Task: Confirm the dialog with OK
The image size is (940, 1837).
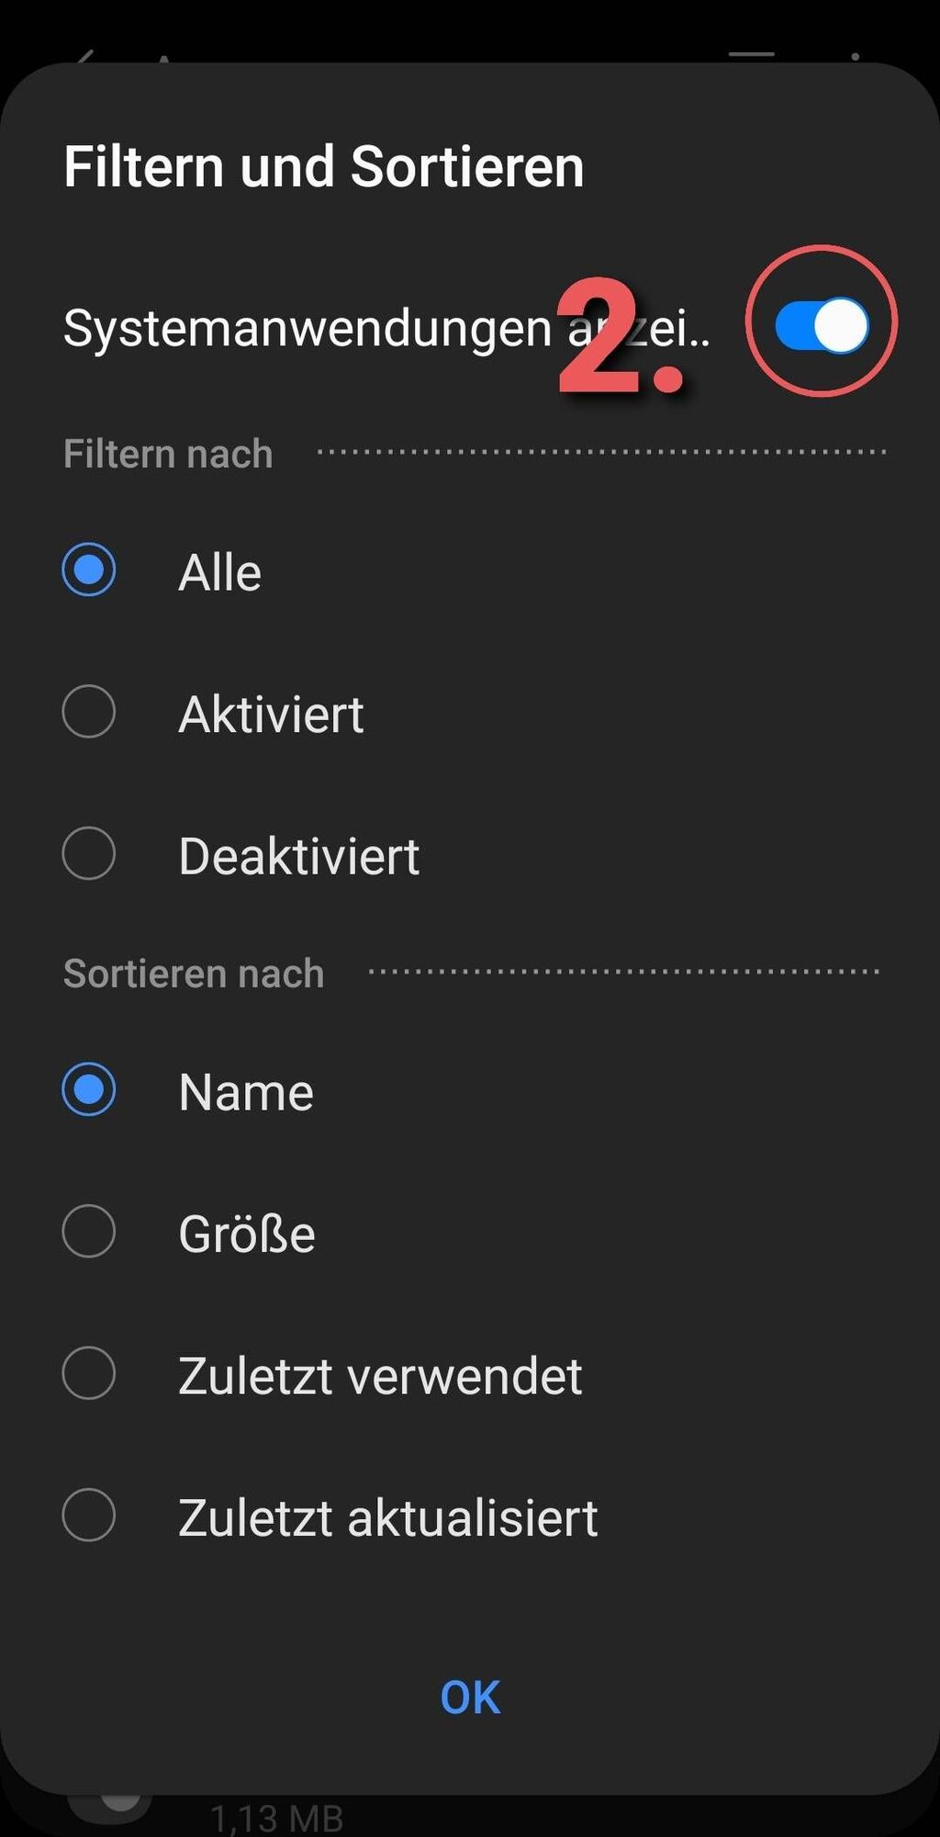Action: click(x=470, y=1697)
